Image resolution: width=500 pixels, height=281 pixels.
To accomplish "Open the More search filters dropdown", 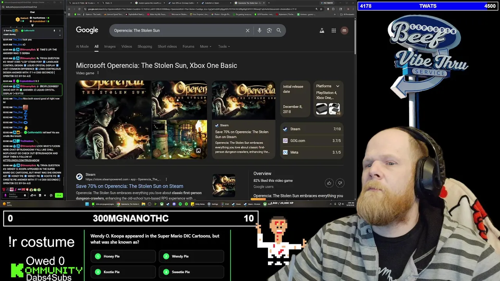I will 205,46.
